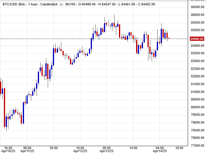Select the 78000.00 price axis label

pyautogui.click(x=197, y=138)
